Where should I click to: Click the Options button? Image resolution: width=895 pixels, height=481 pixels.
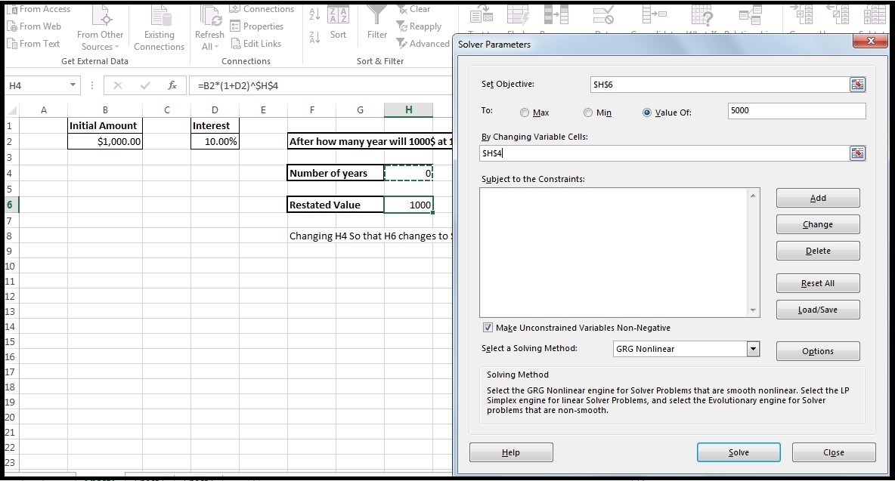tap(818, 351)
